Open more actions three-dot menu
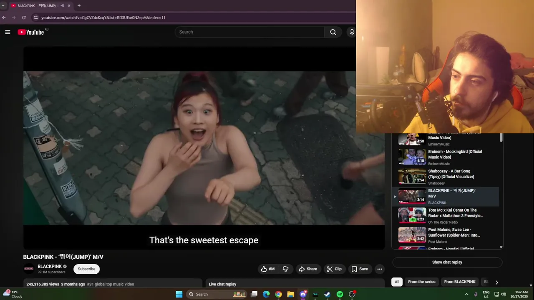Screen dimensions: 534x300 coord(380,269)
